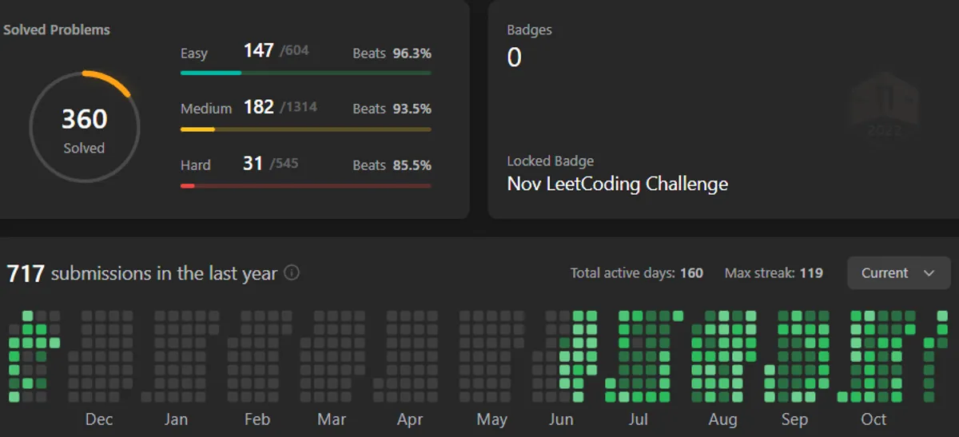Click the Solved Problems heading
The width and height of the screenshot is (959, 437).
click(57, 30)
